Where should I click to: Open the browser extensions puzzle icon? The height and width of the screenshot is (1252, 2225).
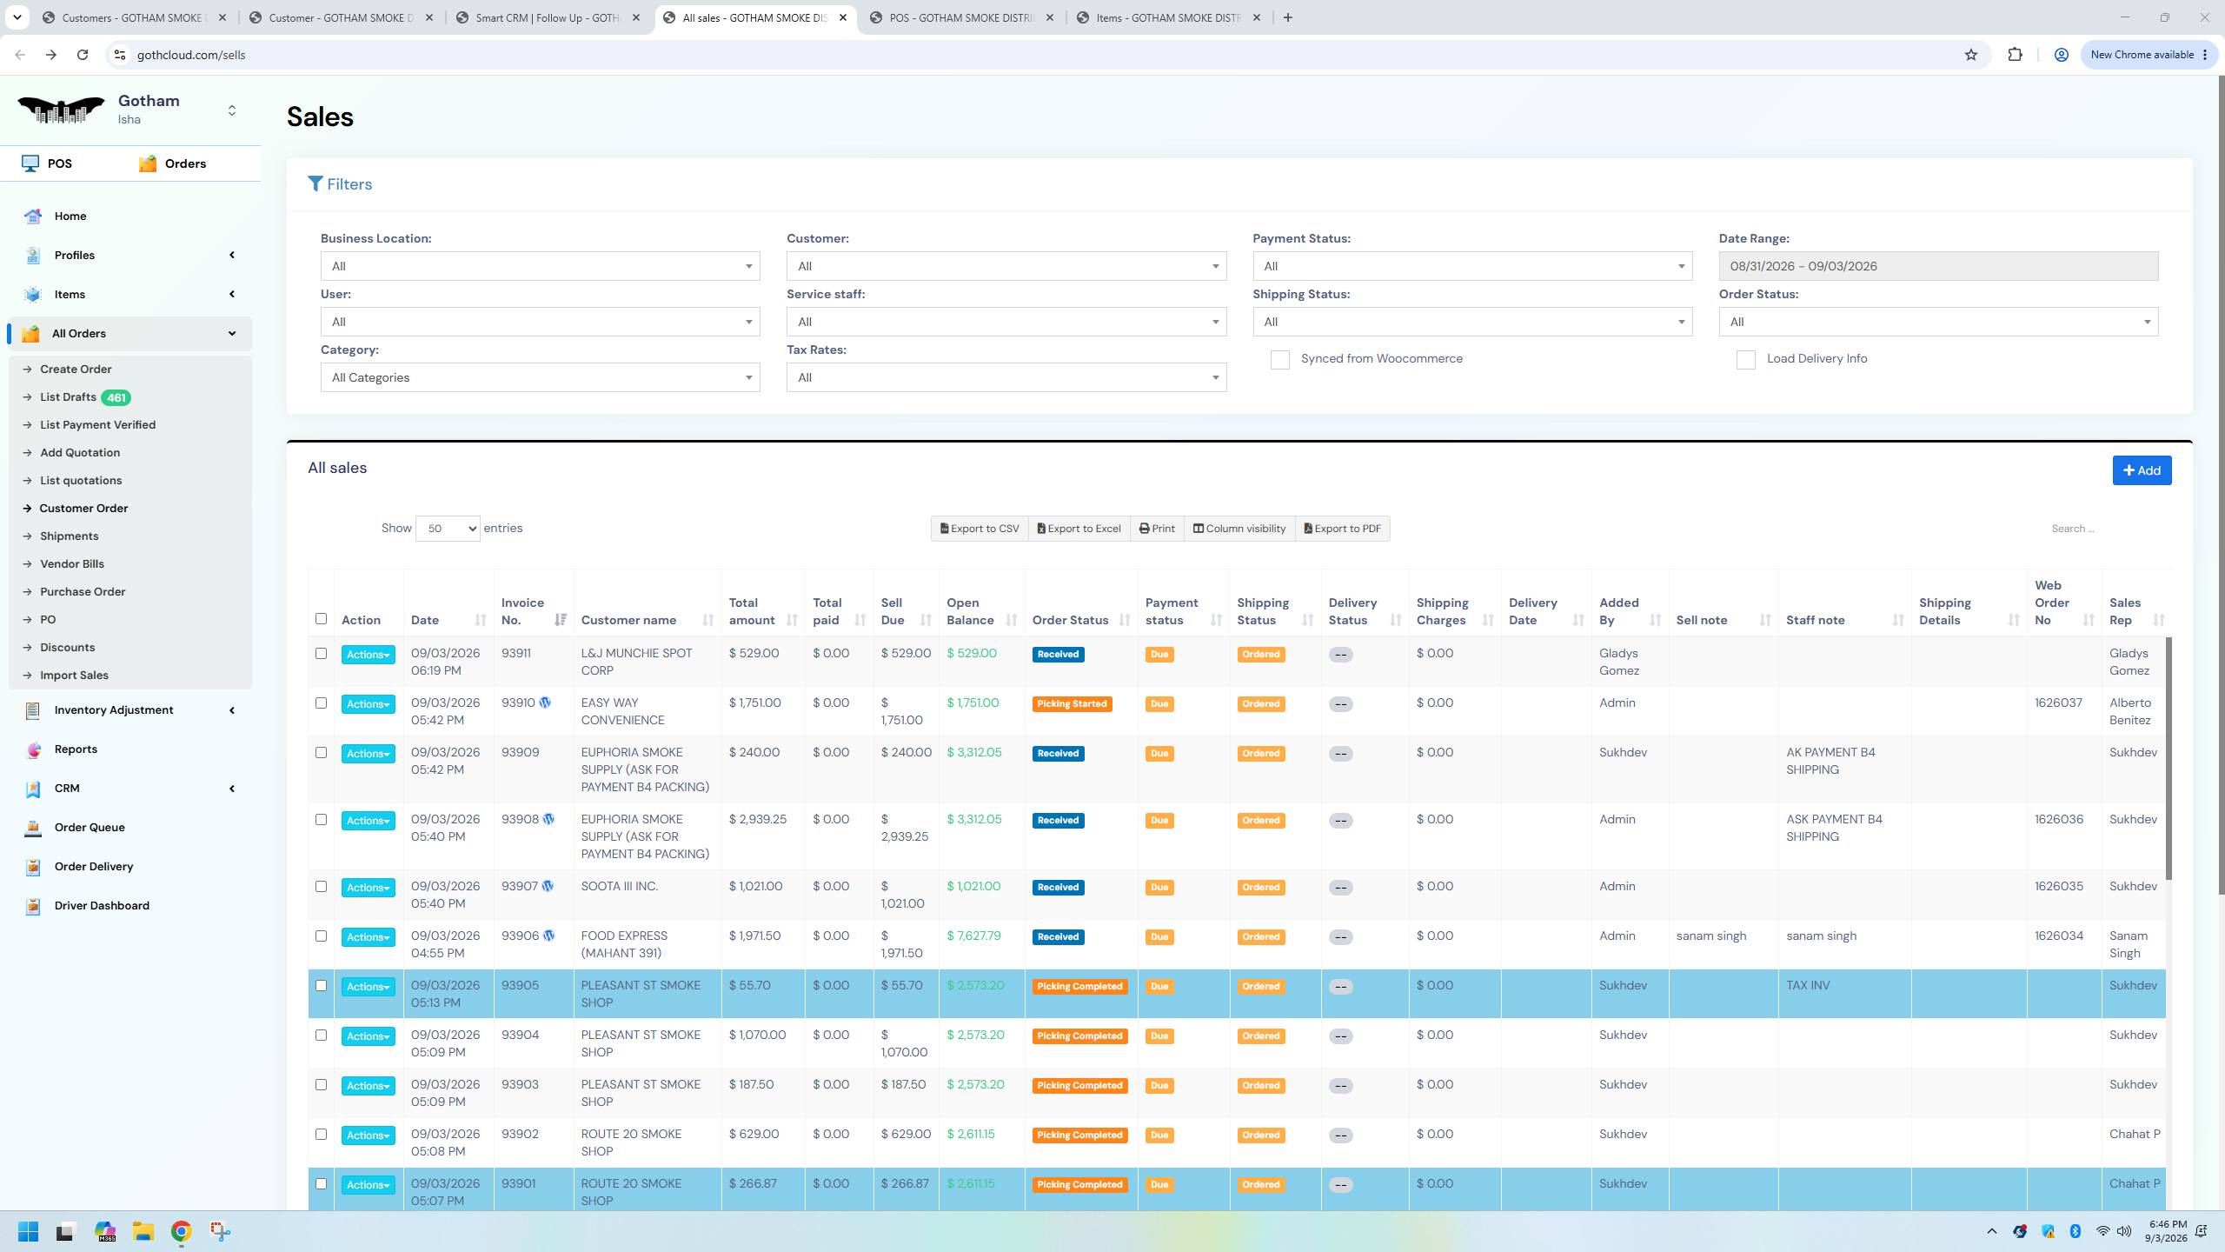(x=2015, y=55)
